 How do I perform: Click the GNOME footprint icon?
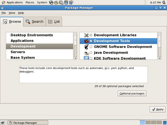(x=86, y=47)
